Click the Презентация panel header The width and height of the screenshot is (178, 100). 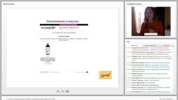pos(9,4)
